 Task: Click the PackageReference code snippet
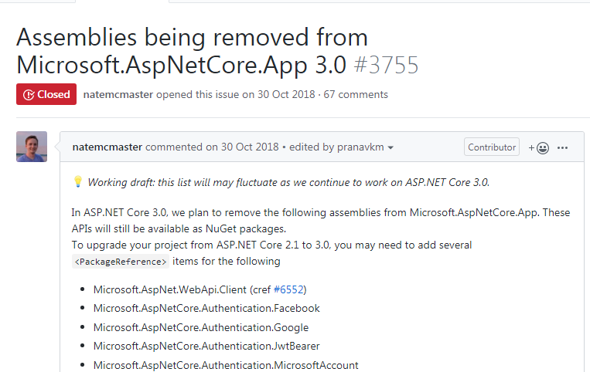tap(120, 262)
